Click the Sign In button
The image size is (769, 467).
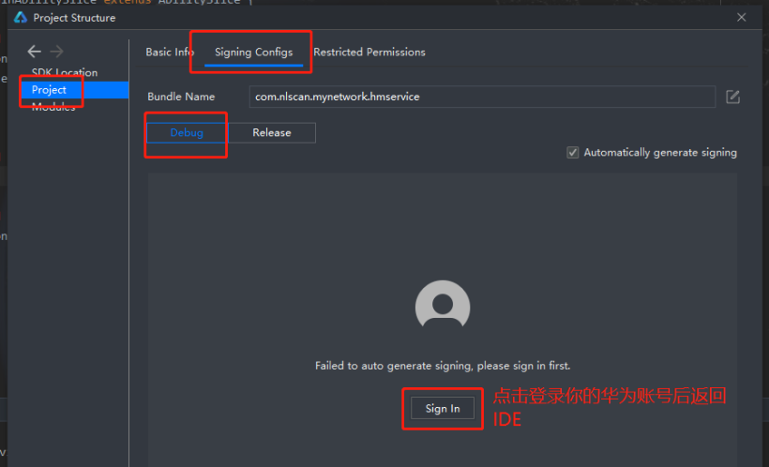point(443,408)
